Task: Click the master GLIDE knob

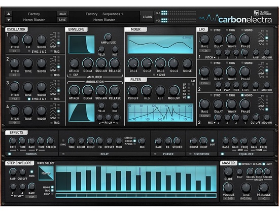Action: tap(228, 171)
